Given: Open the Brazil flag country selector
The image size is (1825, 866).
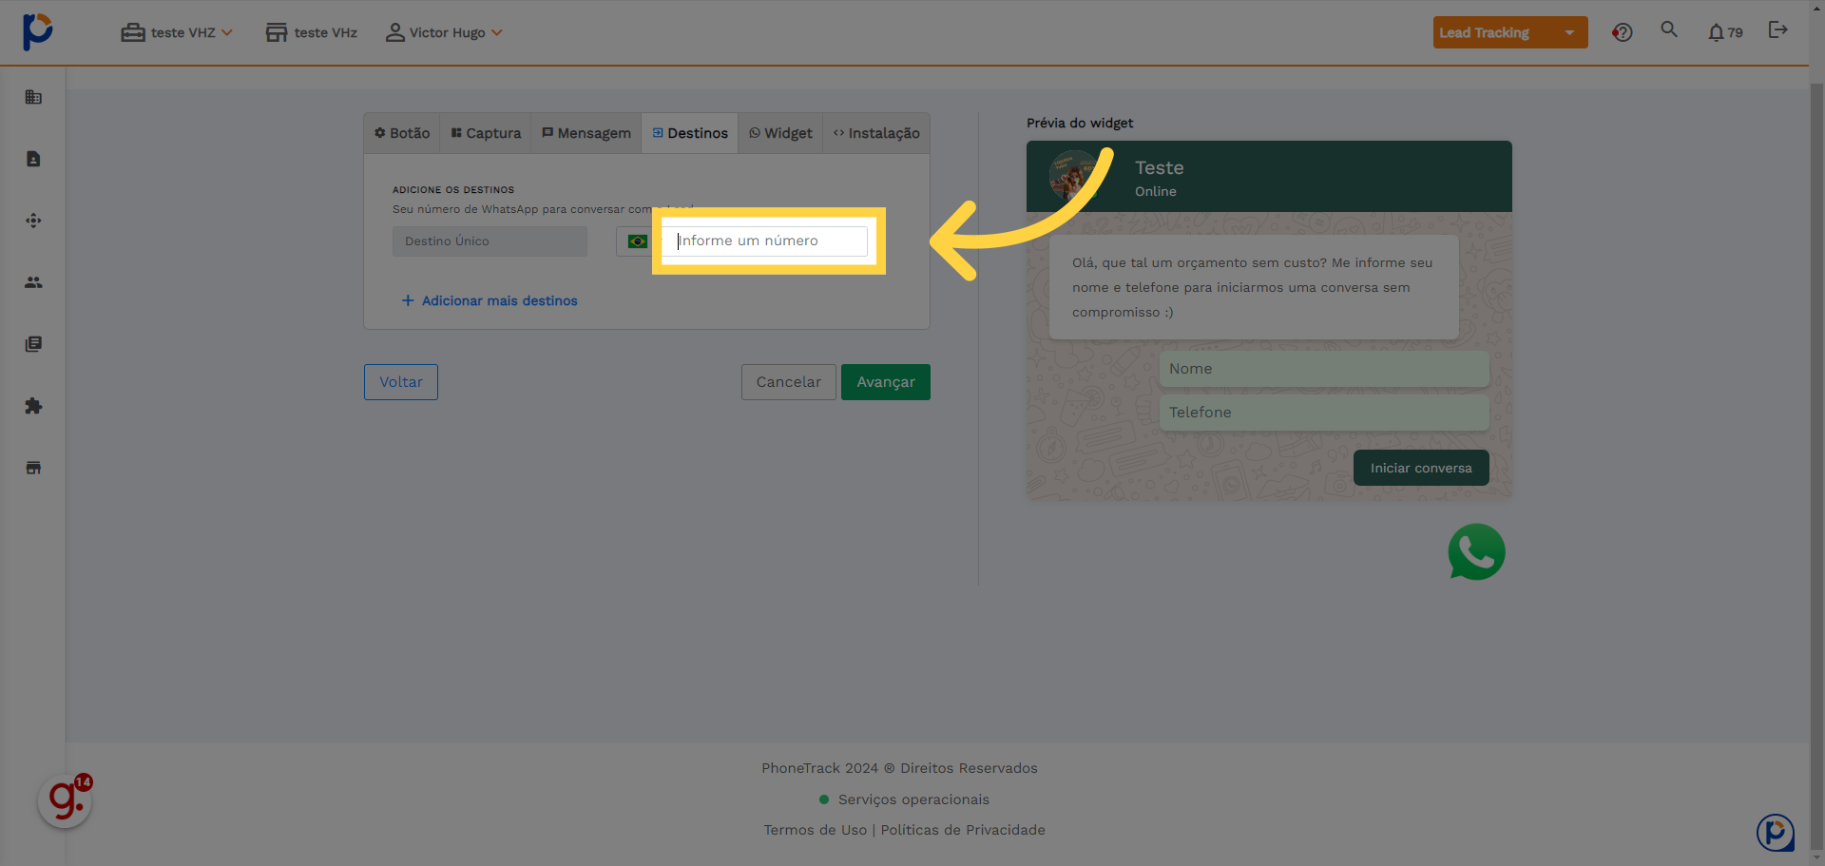Looking at the screenshot, I should point(636,241).
